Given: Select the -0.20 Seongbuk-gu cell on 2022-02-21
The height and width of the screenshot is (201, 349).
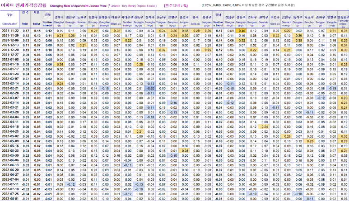Looking at the screenshot, I should click(150, 89).
